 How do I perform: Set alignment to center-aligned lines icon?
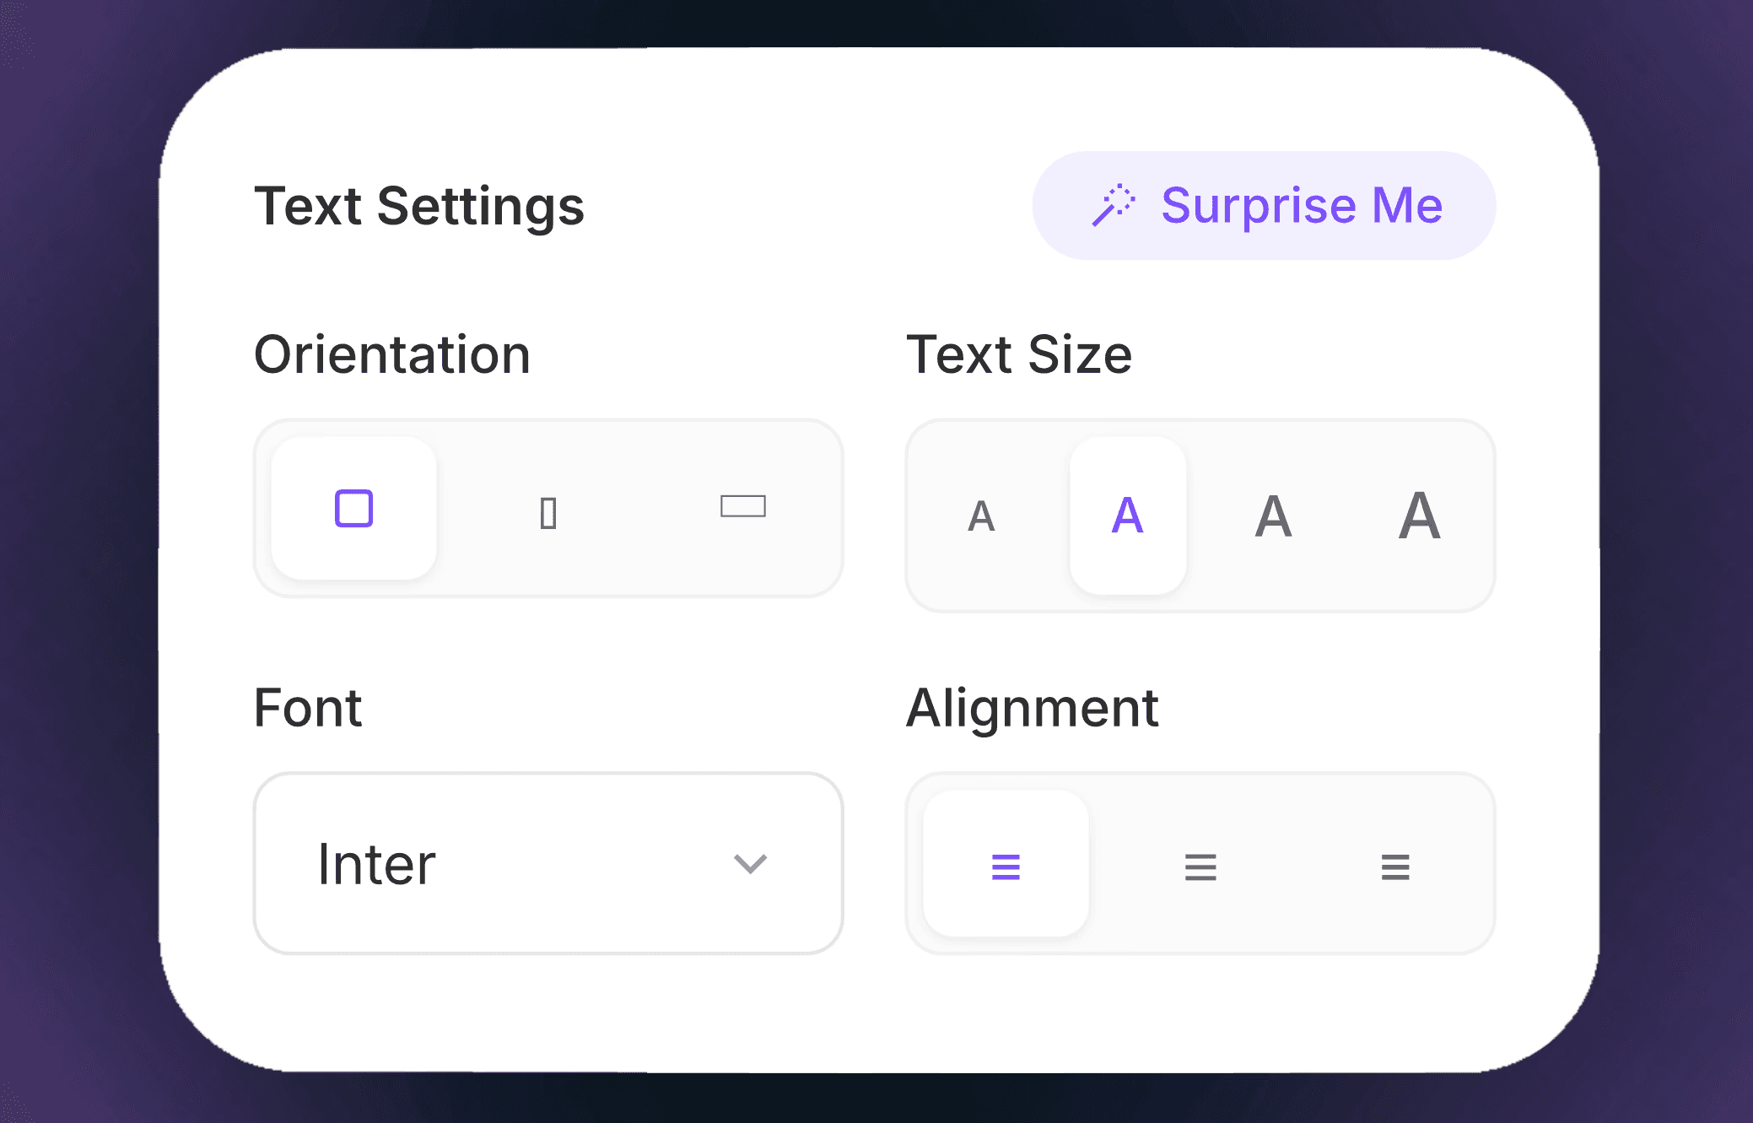click(x=1200, y=867)
